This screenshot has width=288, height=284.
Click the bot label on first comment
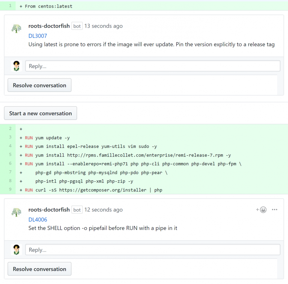tap(77, 26)
